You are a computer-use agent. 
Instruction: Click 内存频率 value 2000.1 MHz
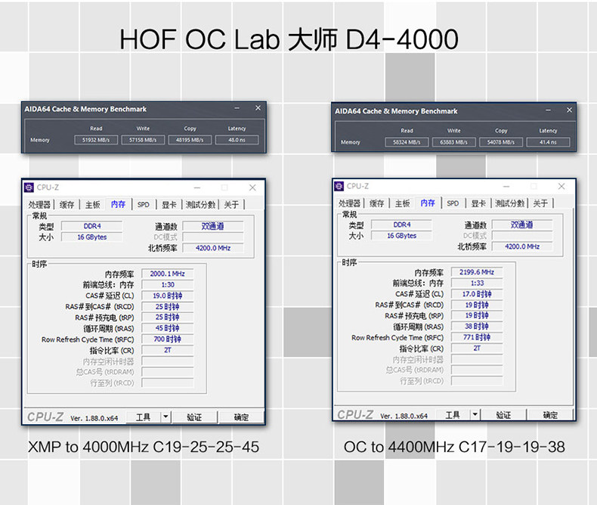(168, 274)
